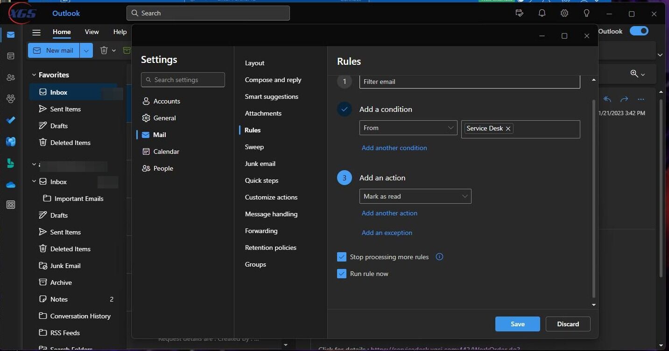Open the OneDrive cloud icon

click(x=11, y=185)
